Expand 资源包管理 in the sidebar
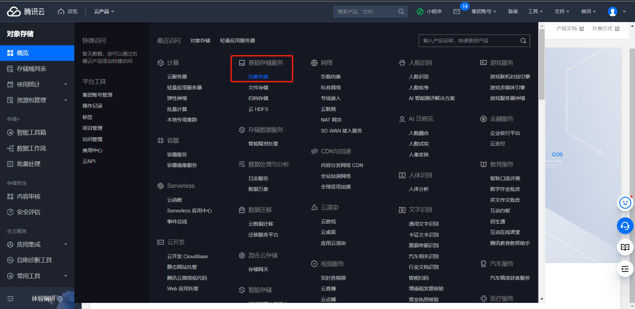 tap(37, 100)
